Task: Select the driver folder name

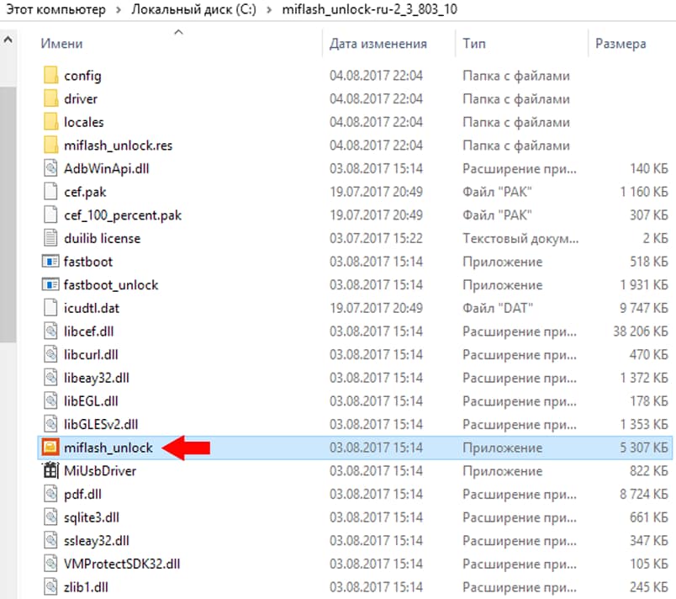Action: pos(81,98)
